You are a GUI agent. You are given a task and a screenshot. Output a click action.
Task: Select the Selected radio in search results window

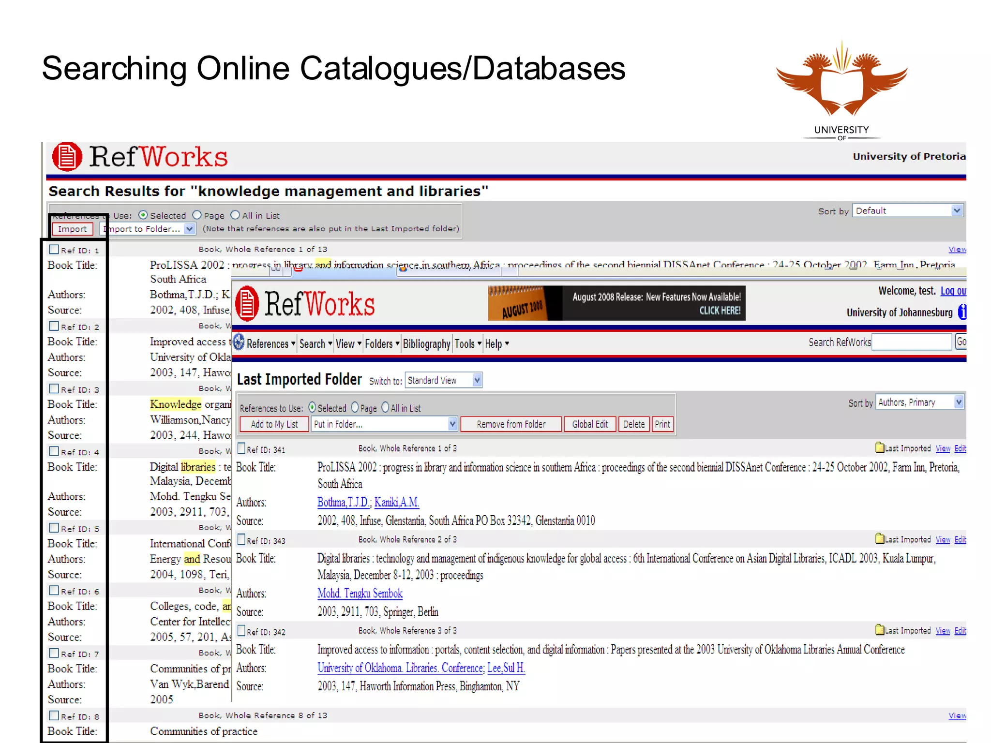click(x=143, y=215)
